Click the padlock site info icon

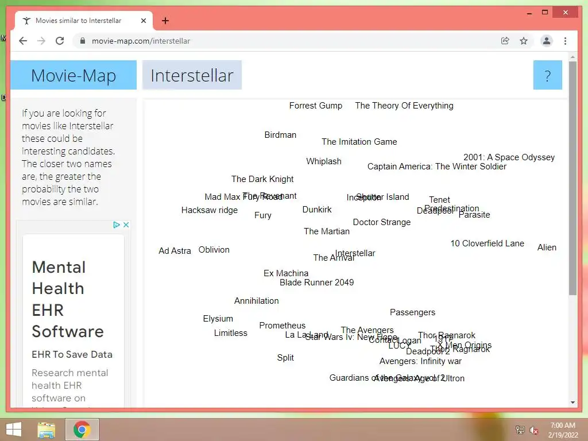pyautogui.click(x=83, y=41)
